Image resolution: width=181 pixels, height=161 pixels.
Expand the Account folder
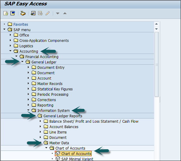(x=28, y=78)
